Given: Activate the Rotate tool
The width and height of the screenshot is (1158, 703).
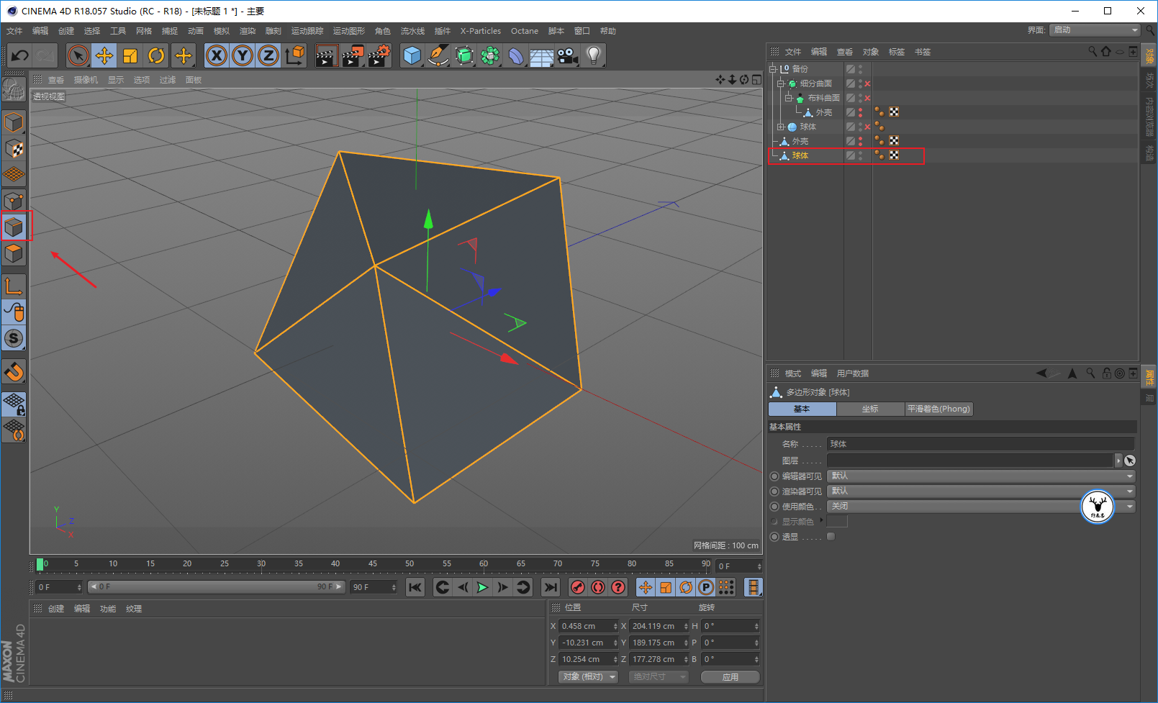Looking at the screenshot, I should [156, 55].
